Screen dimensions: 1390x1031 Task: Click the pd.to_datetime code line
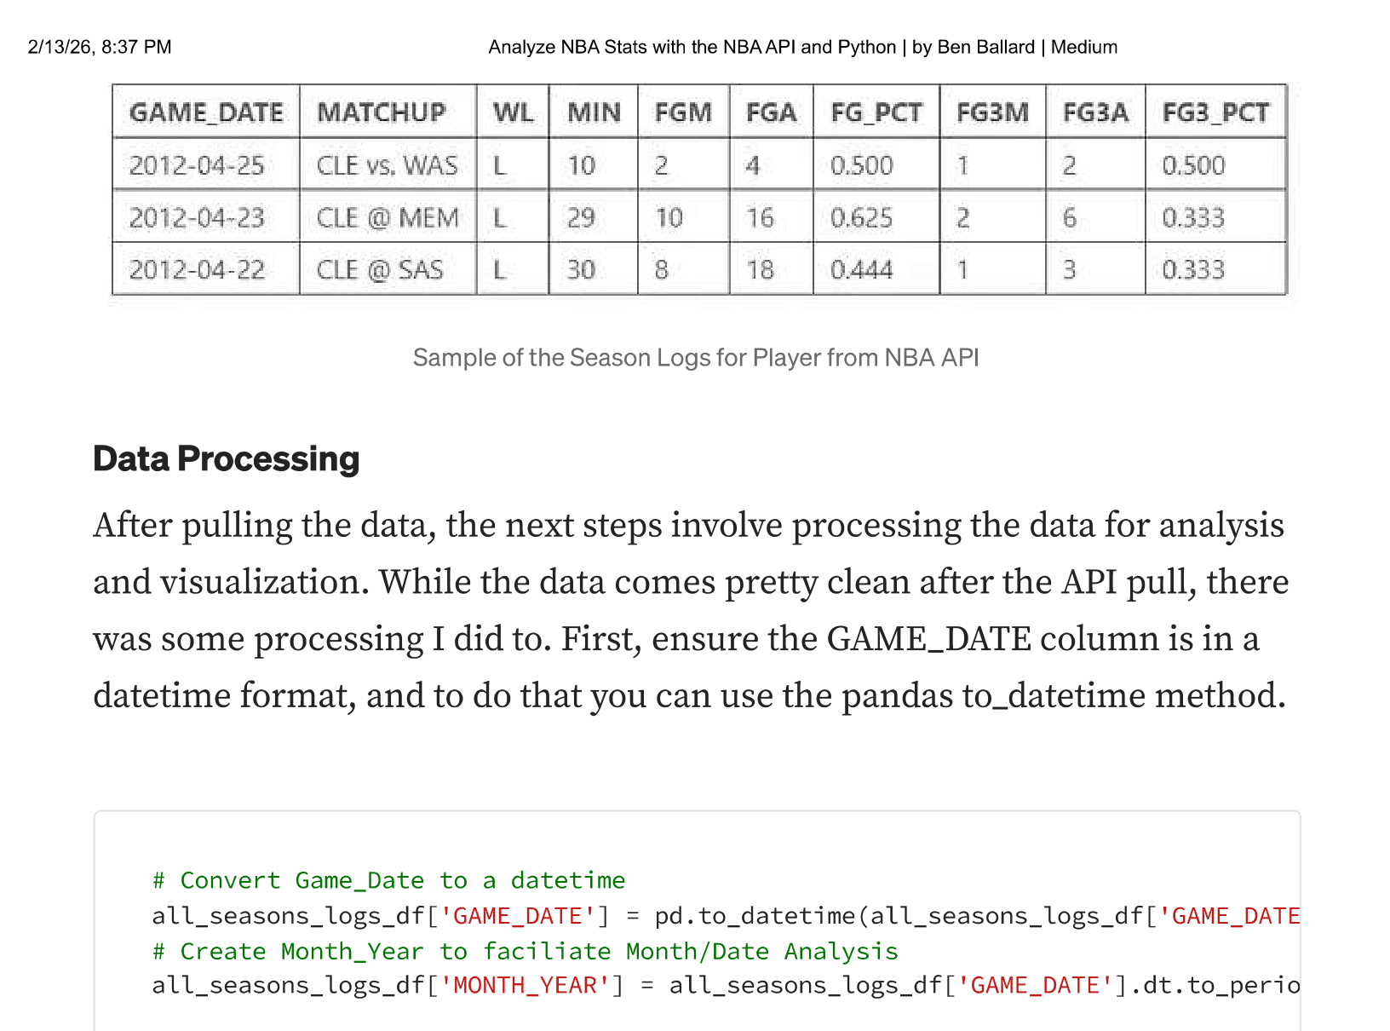[724, 916]
